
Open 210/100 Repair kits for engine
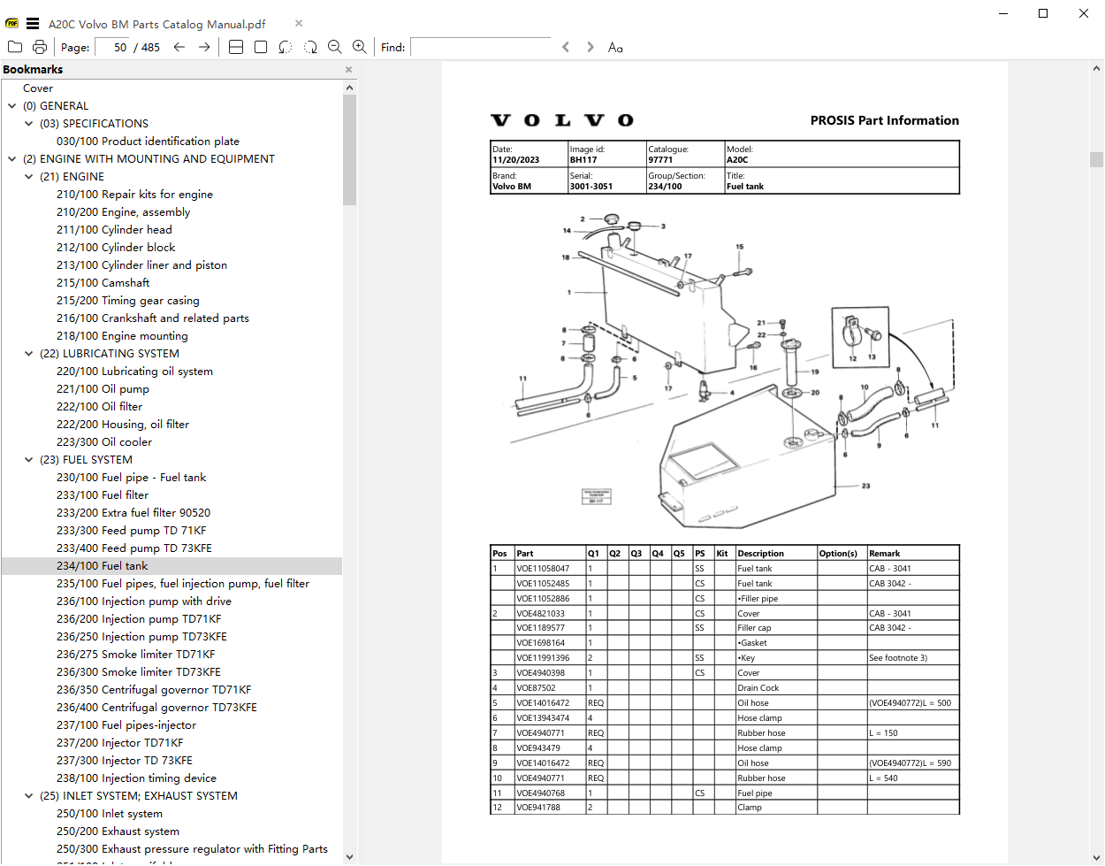[x=134, y=194]
